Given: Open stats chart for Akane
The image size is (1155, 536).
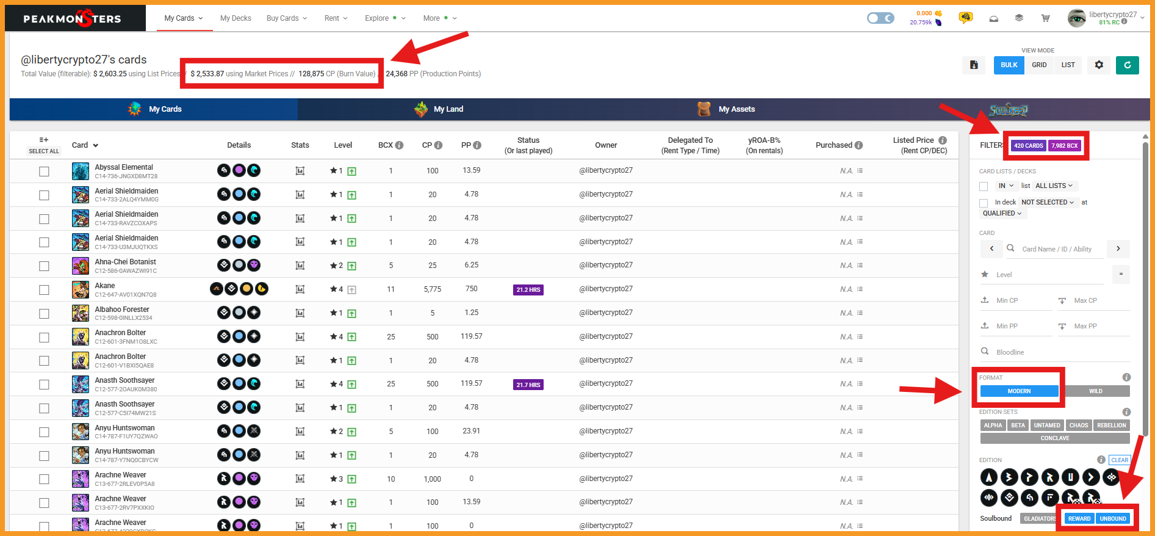Looking at the screenshot, I should 300,289.
